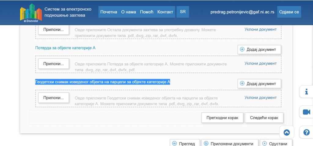Viewport: 313px width, 146px height.
Task: Log out using Одјави се
Action: point(289,12)
